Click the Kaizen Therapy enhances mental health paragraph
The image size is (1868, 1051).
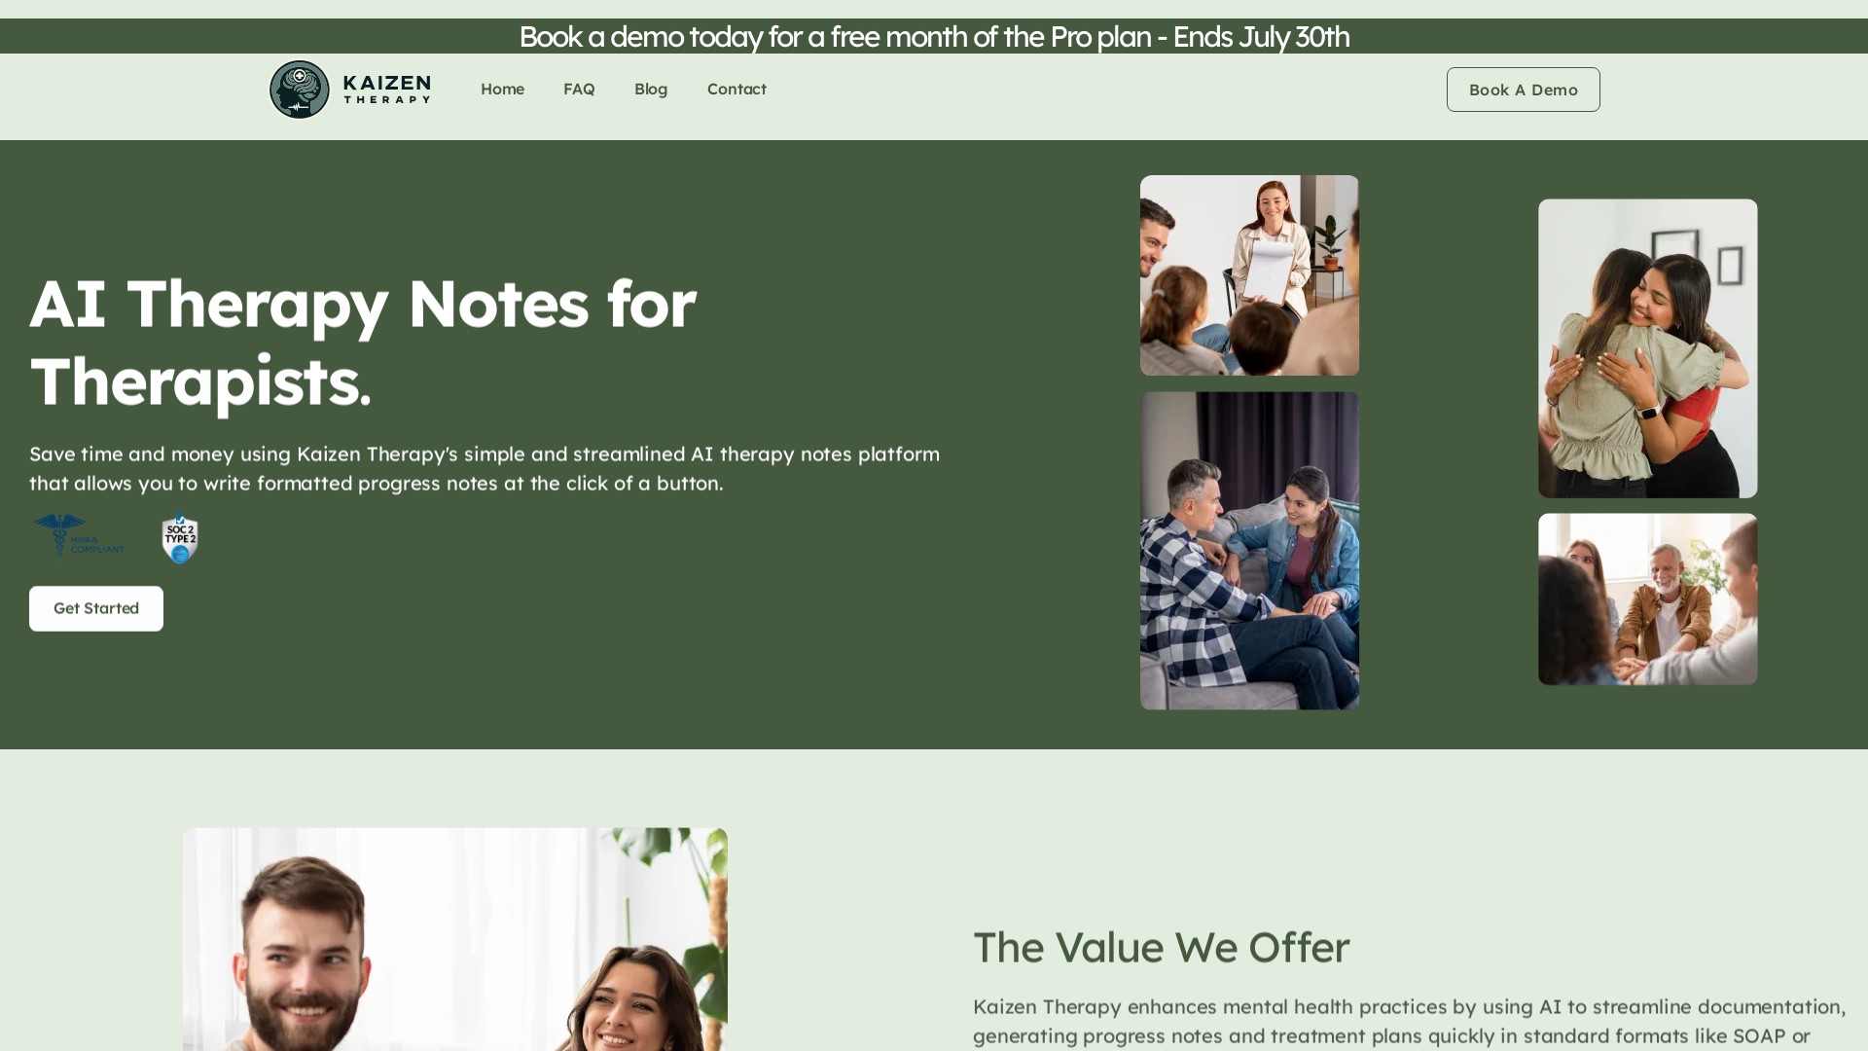1410,1021
